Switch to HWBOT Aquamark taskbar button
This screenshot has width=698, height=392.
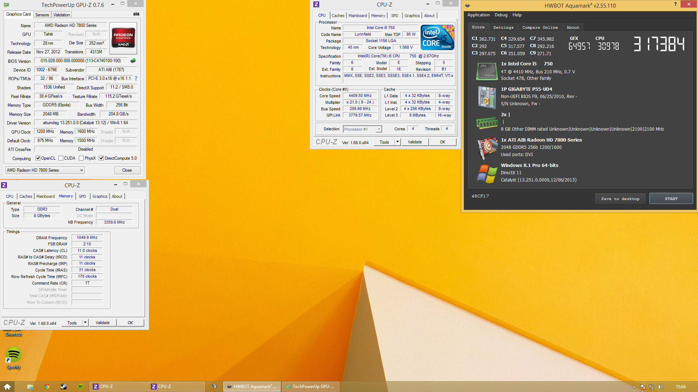click(x=252, y=387)
